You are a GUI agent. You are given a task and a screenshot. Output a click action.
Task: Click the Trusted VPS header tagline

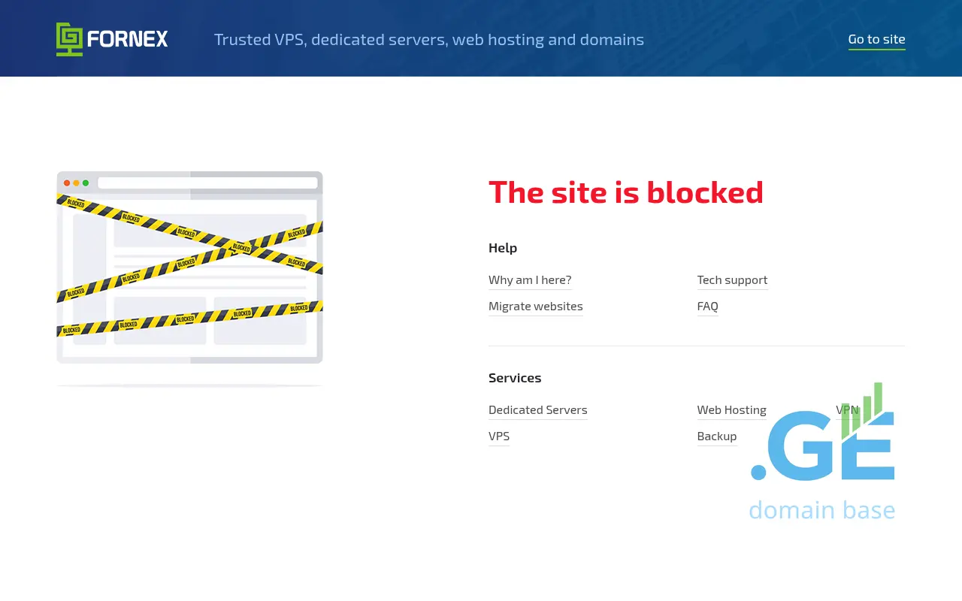(x=428, y=39)
